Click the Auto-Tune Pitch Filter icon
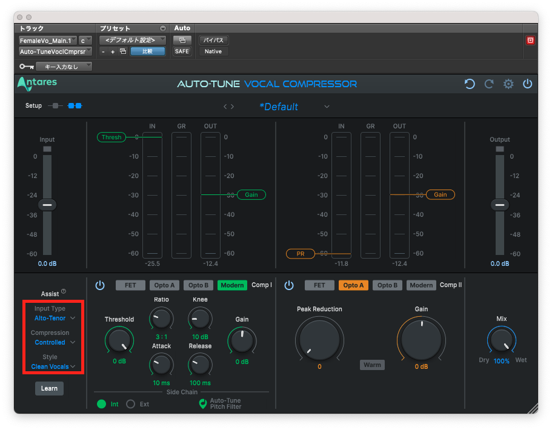Viewport: 552px width, 430px height. tap(203, 403)
